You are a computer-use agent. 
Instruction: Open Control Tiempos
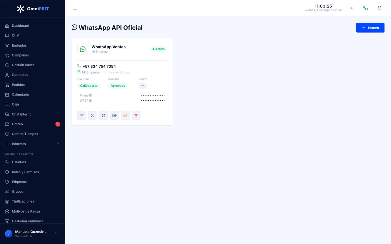coord(33,134)
